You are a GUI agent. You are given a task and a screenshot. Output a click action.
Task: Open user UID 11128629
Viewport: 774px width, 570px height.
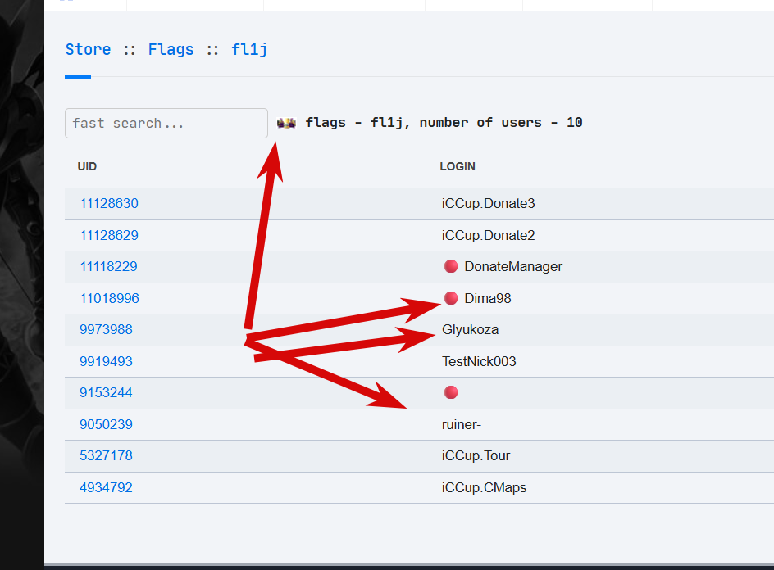coord(109,235)
